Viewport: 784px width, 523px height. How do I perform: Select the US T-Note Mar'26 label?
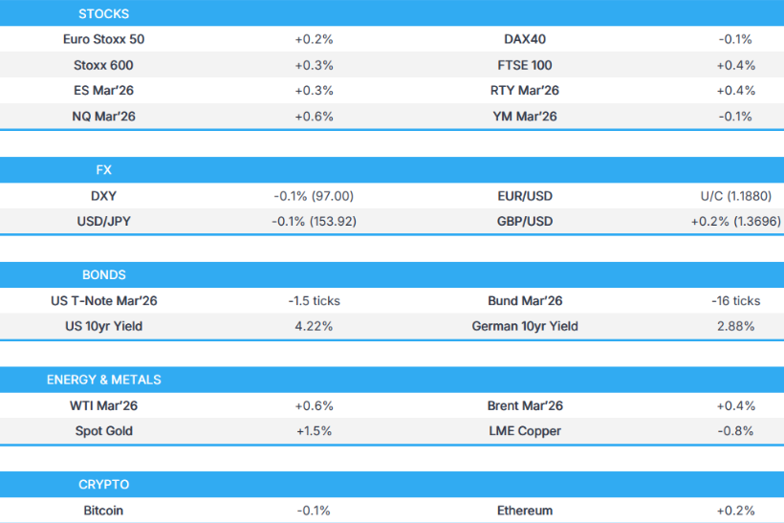103,301
